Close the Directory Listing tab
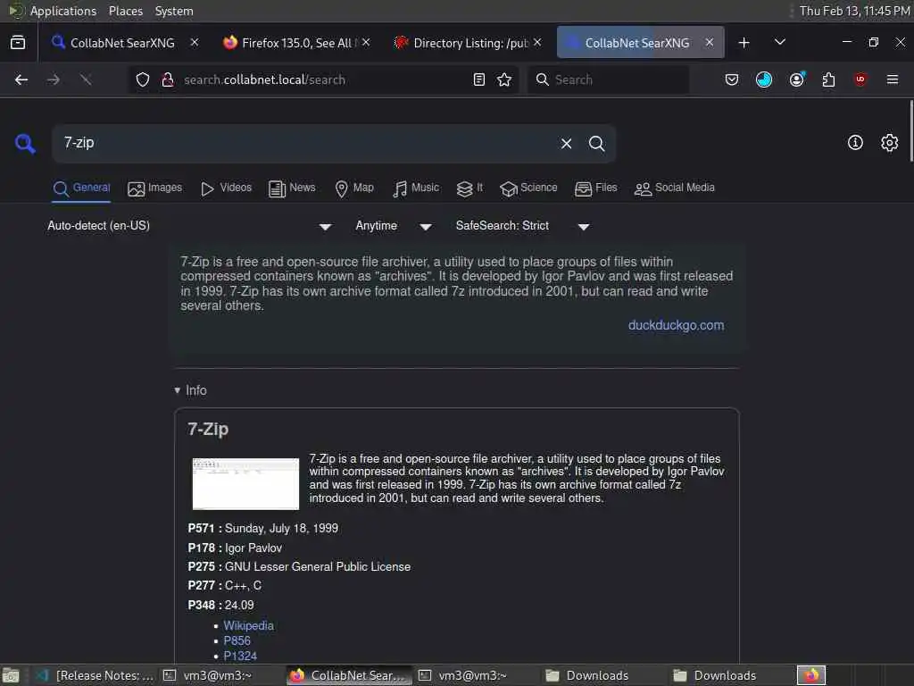This screenshot has height=686, width=914. click(536, 43)
